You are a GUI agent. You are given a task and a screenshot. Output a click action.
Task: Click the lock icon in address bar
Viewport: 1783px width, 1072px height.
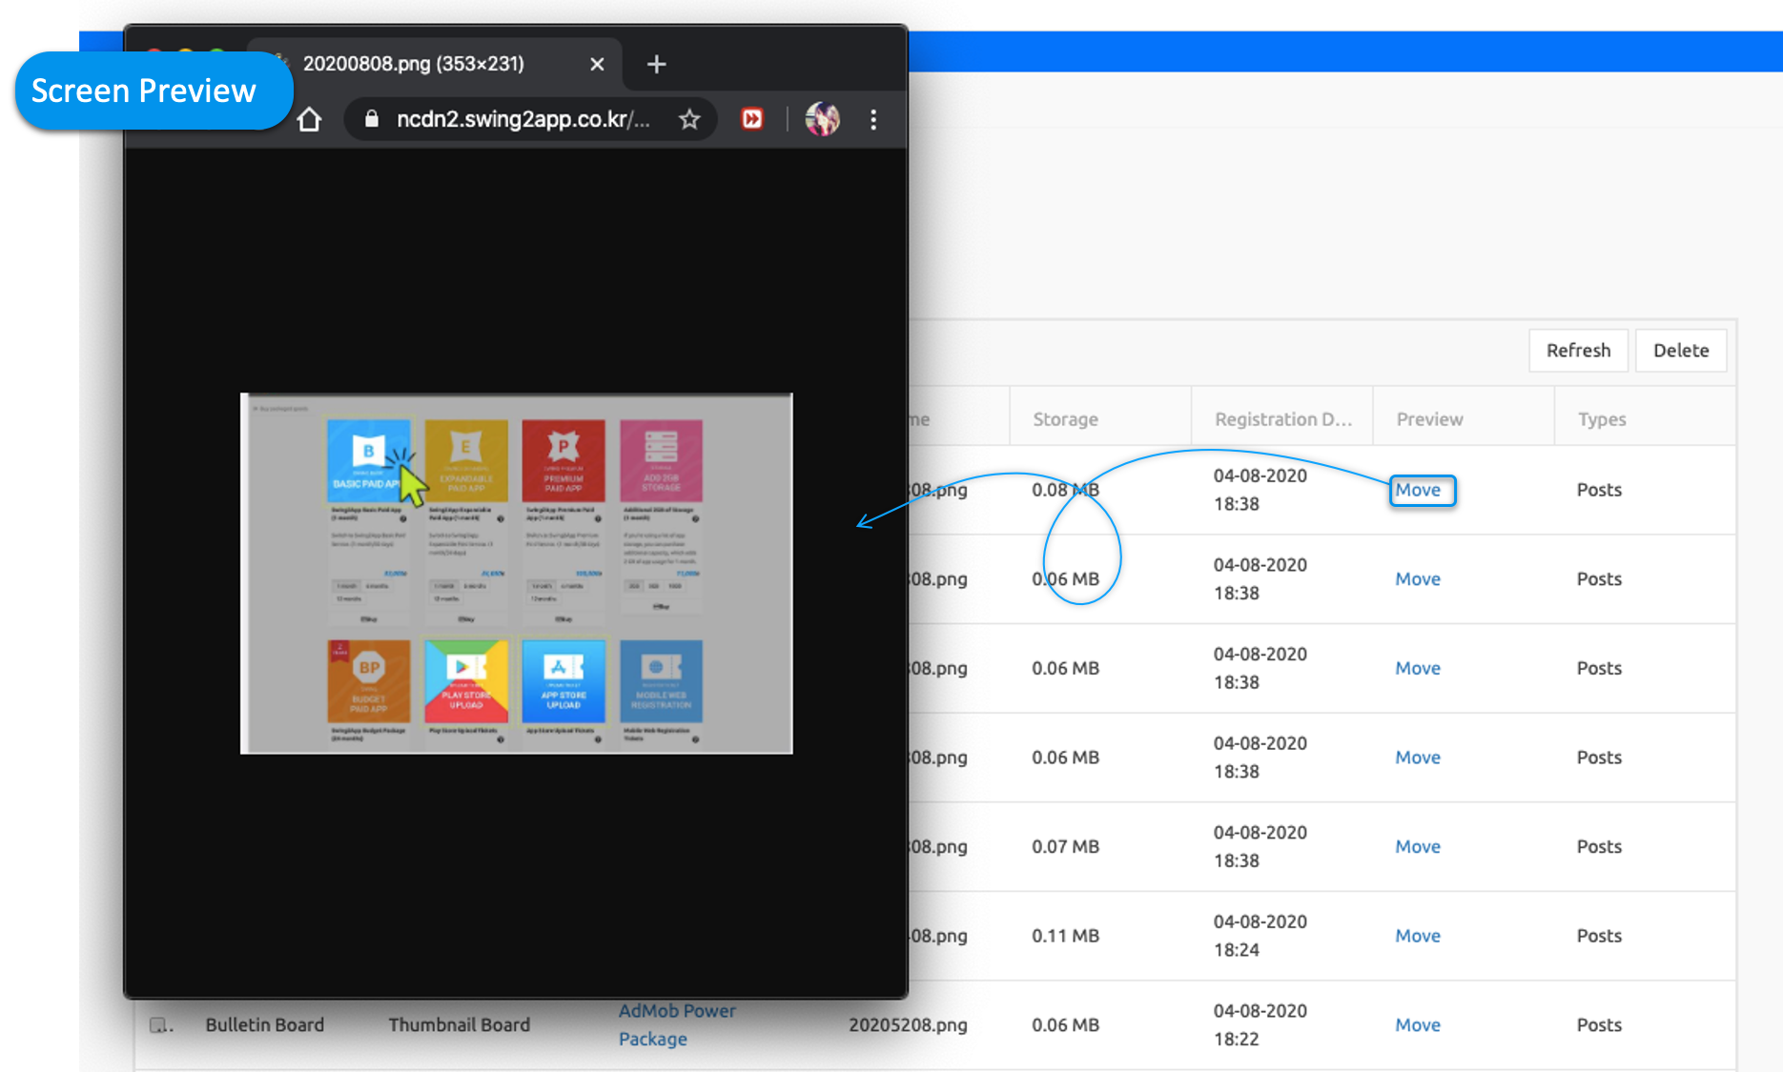point(372,119)
